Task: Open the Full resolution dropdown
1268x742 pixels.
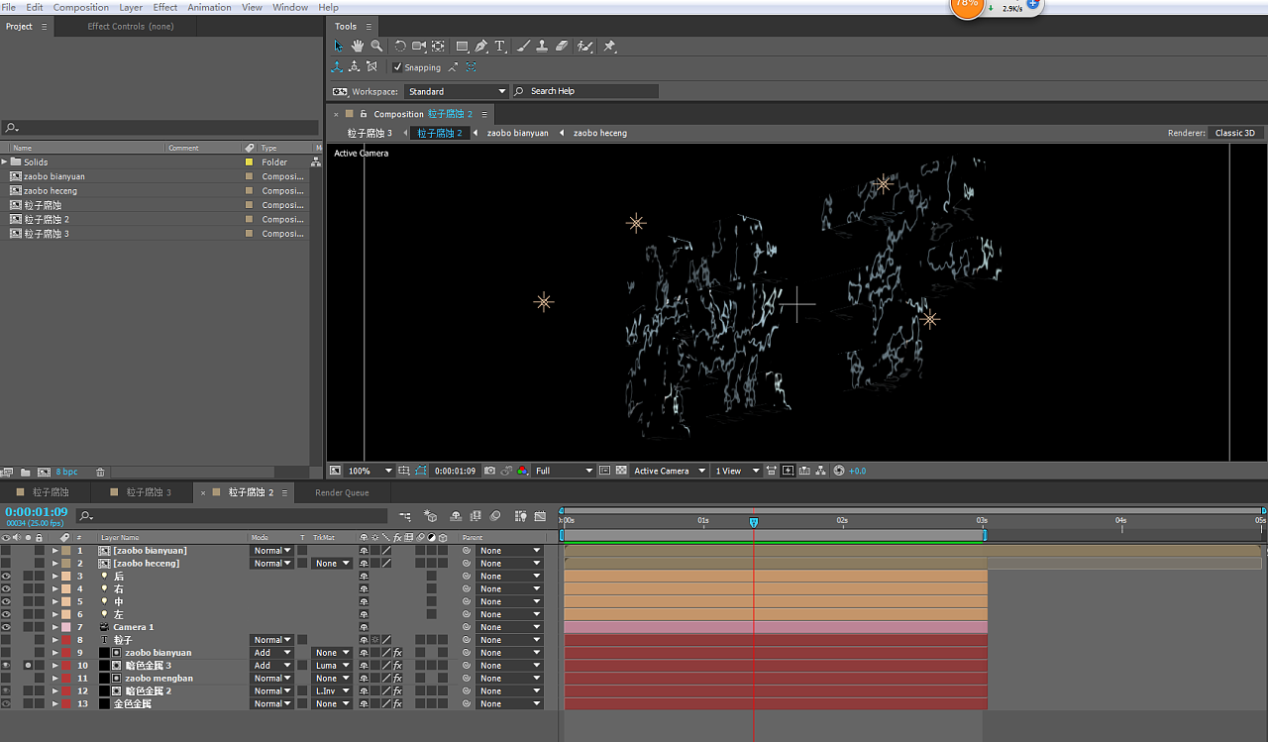Action: tap(564, 471)
